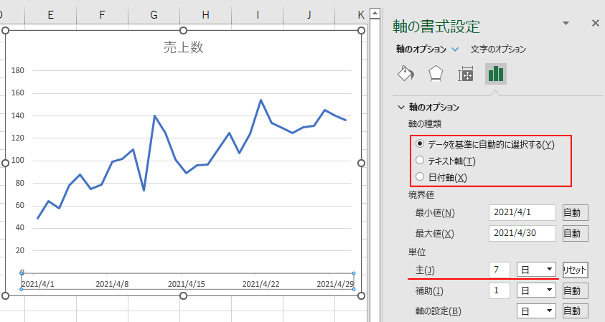Click the scroll up arrow of the sheet
The height and width of the screenshot is (322, 605).
375,14
